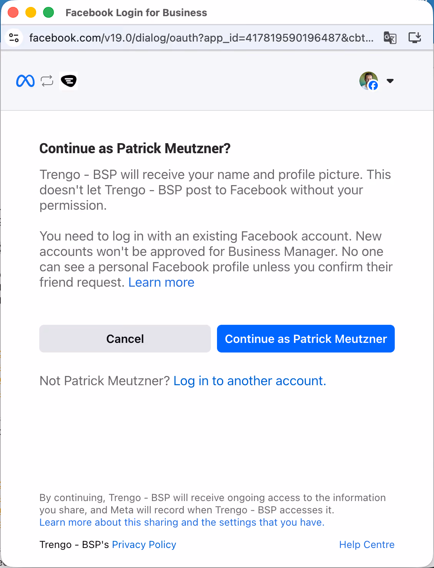434x568 pixels.
Task: Click the install app icon in address bar
Action: coord(415,38)
